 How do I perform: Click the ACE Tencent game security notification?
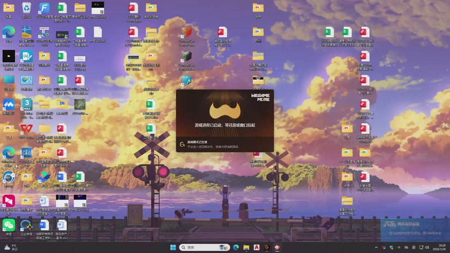pyautogui.click(x=414, y=229)
